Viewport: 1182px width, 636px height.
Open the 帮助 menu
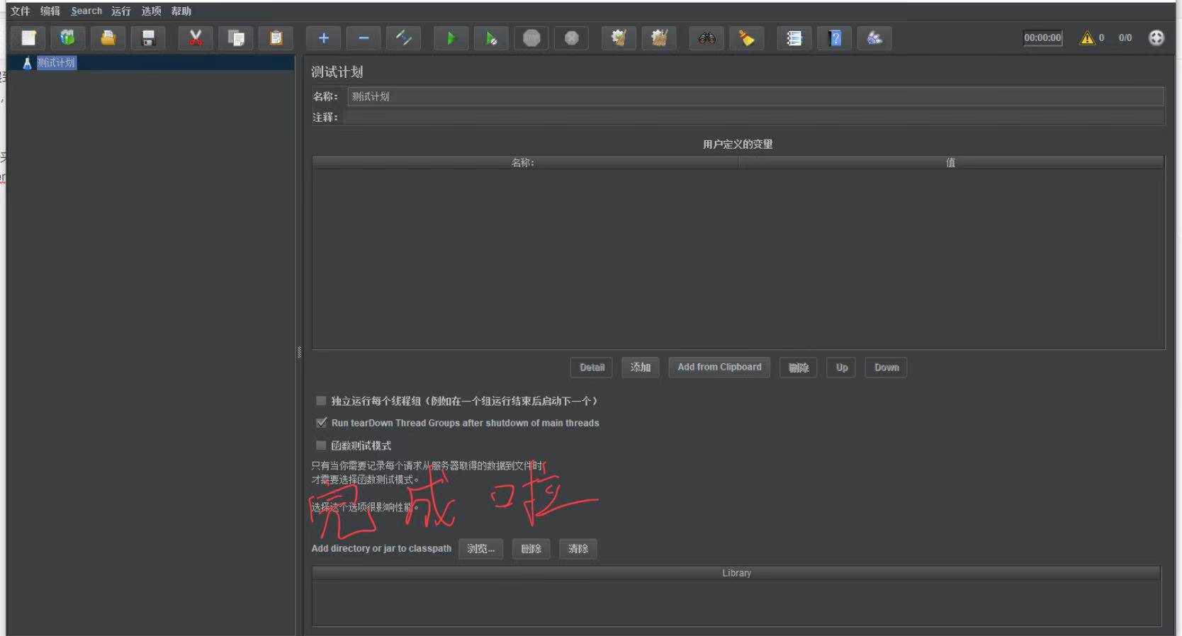[x=181, y=11]
